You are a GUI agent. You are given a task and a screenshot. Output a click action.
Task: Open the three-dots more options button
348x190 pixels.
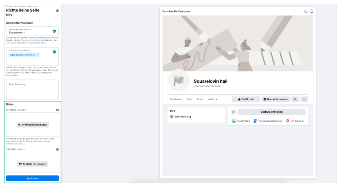(304, 99)
